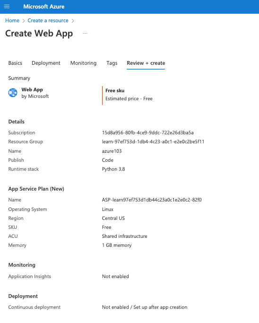Image resolution: width=259 pixels, height=323 pixels.
Task: Select the Review + create tab
Action: pos(146,63)
